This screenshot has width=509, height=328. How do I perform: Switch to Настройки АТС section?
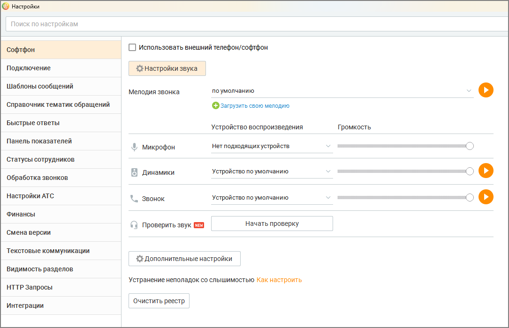(61, 196)
